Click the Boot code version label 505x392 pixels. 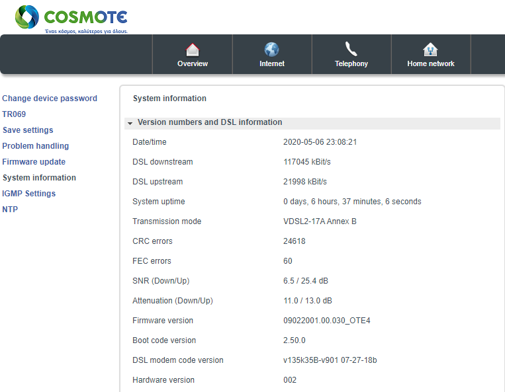click(164, 340)
